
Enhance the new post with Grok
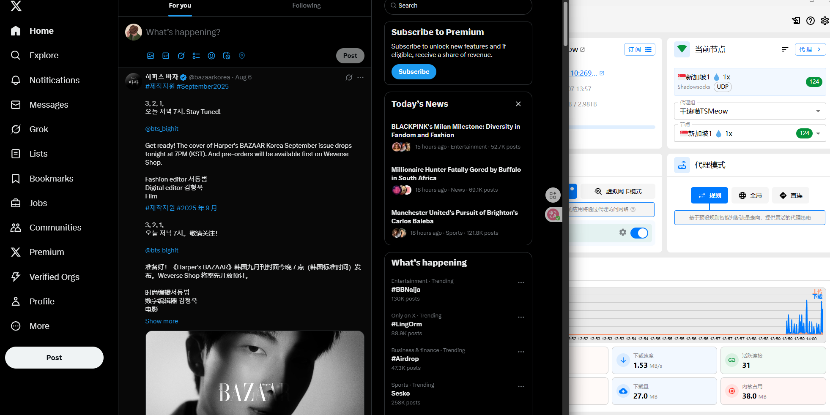pos(181,56)
